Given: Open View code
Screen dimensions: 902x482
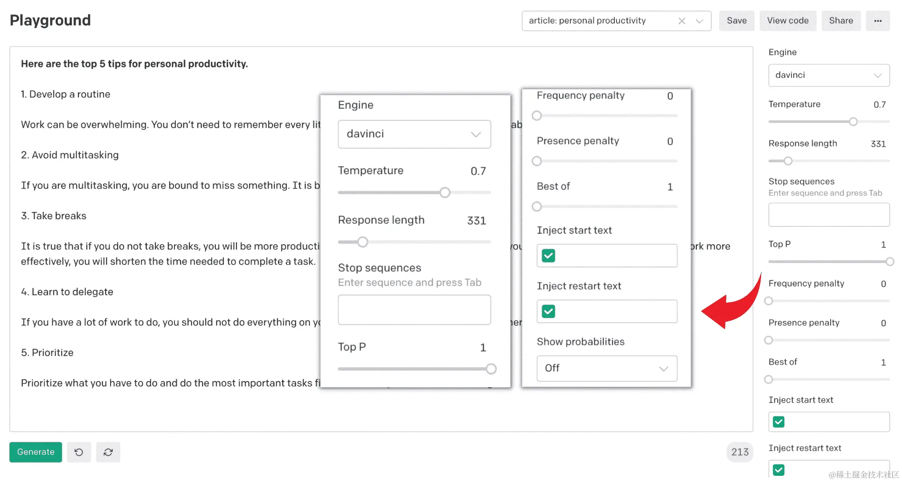Looking at the screenshot, I should (x=787, y=21).
